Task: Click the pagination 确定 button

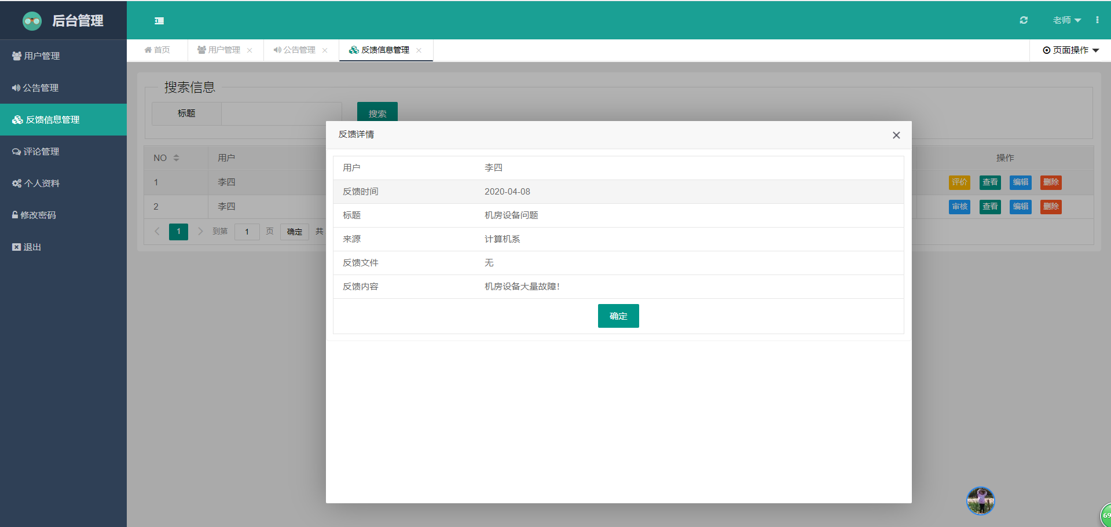Action: click(x=295, y=232)
